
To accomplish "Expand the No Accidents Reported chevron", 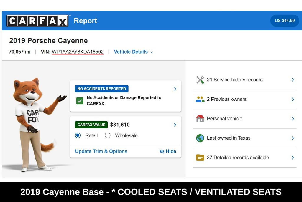I will coord(175,89).
